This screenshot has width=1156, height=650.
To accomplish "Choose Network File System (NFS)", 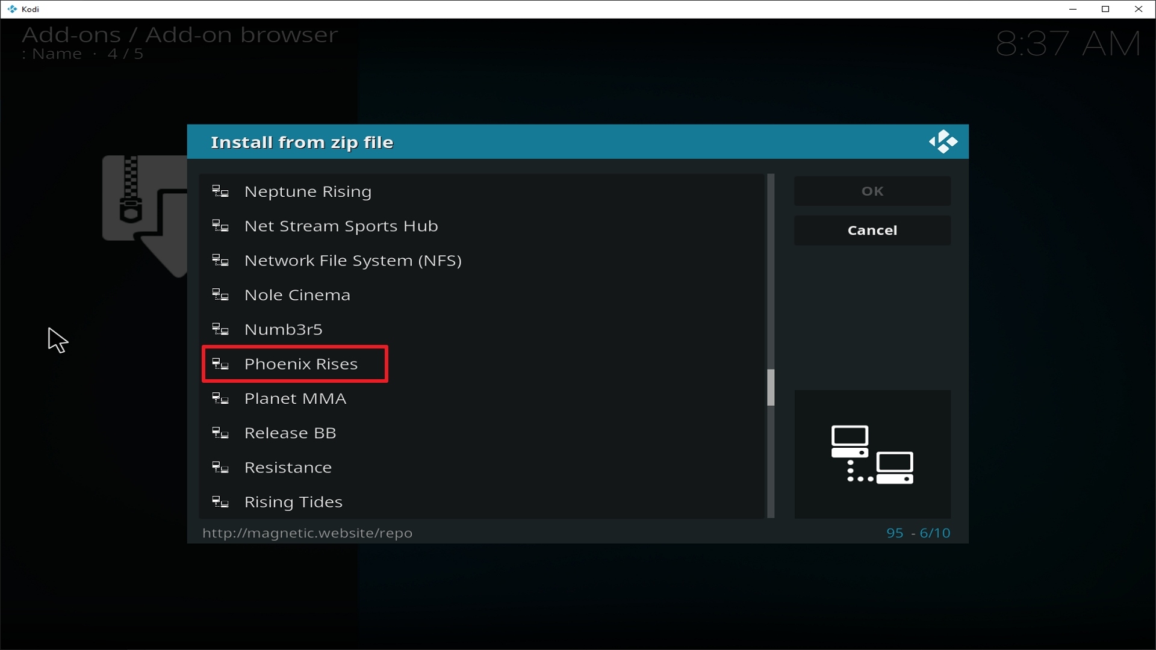I will pyautogui.click(x=482, y=261).
